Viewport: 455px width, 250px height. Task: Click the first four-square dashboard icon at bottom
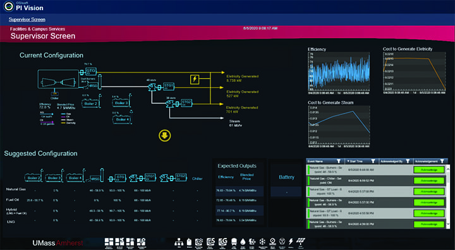(109, 242)
